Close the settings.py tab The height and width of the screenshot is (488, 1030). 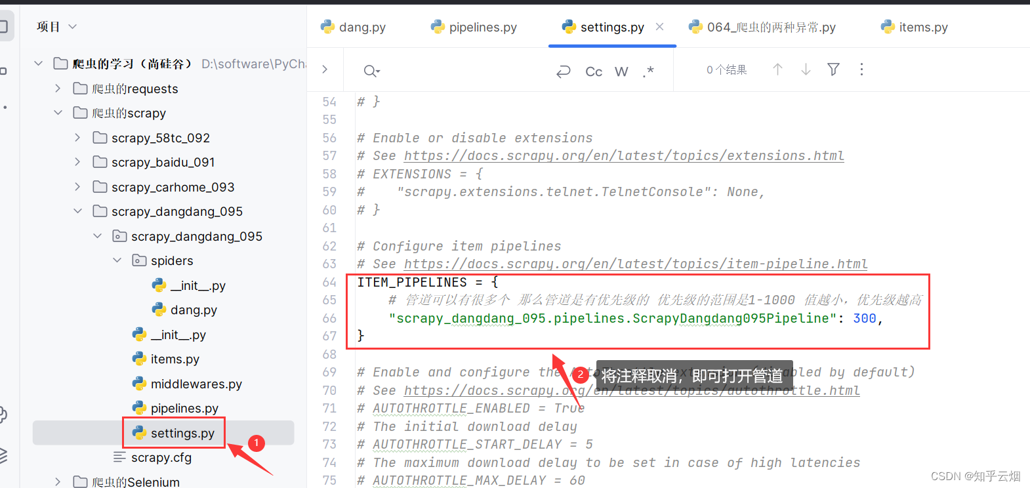click(x=659, y=27)
